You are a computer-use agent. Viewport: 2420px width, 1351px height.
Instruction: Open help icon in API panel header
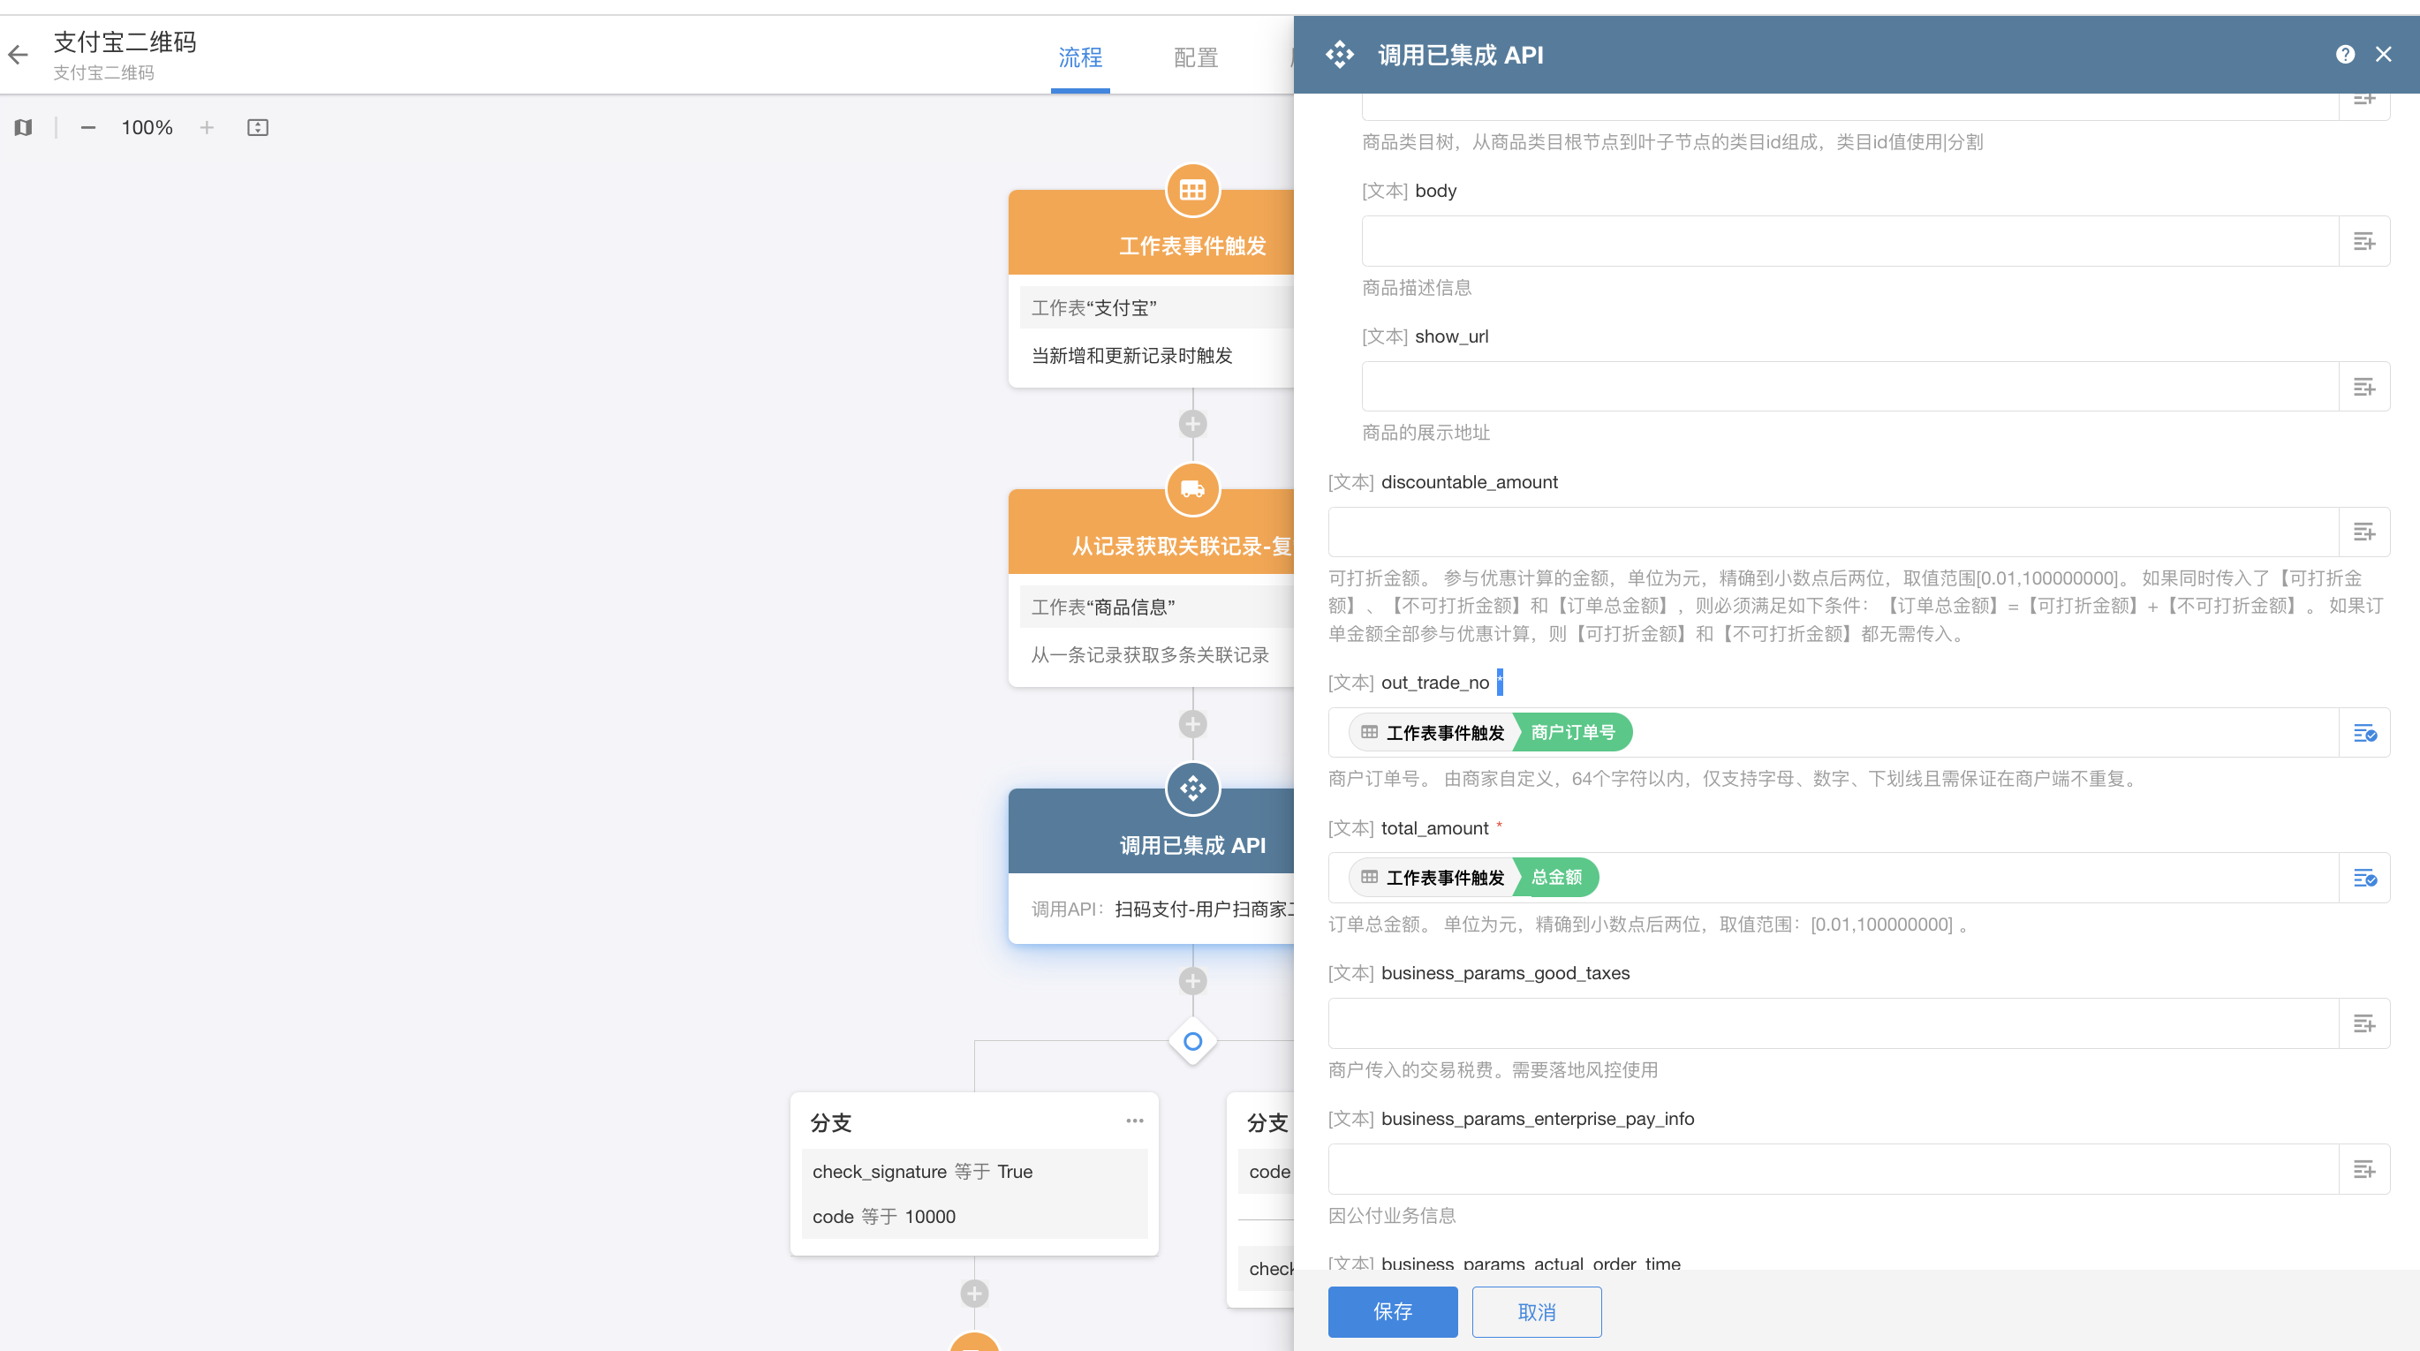(x=2345, y=55)
